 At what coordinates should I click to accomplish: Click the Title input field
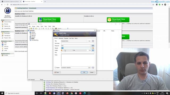[x=74, y=41]
